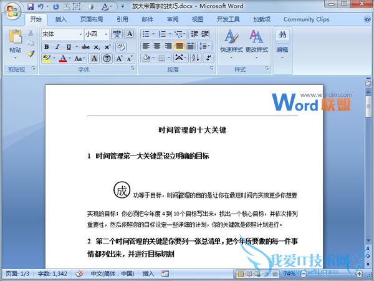The image size is (374, 281).
Task: Customize the Quick Access Toolbar
Action: click(123, 6)
